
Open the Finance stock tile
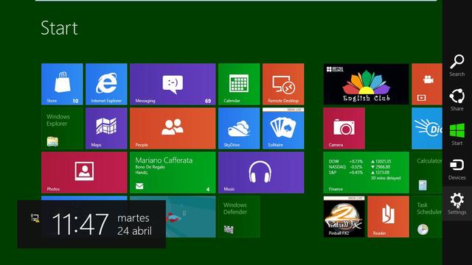366,172
